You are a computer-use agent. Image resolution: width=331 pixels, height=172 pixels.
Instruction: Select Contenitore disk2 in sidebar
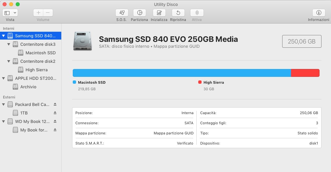(x=30, y=61)
